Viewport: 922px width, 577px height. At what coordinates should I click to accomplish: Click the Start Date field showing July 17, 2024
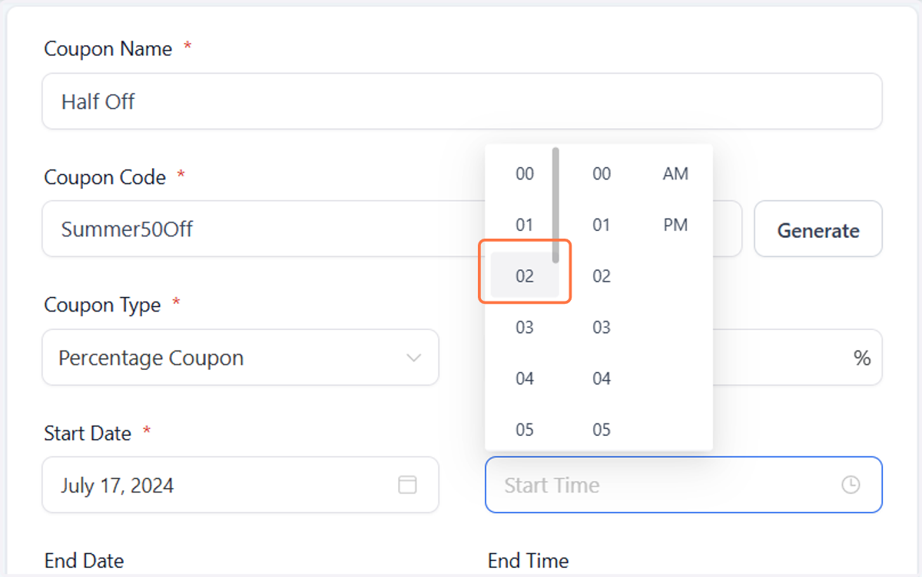(x=240, y=484)
